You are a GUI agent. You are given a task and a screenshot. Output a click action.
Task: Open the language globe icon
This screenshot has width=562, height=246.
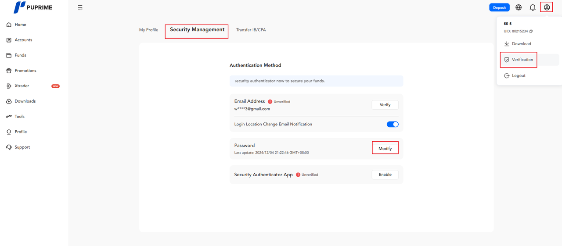tap(519, 7)
